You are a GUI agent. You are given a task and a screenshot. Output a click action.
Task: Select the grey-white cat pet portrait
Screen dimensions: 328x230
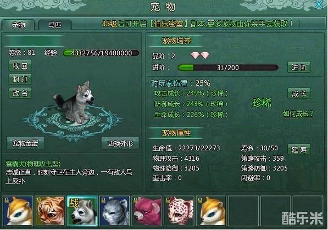click(x=115, y=211)
